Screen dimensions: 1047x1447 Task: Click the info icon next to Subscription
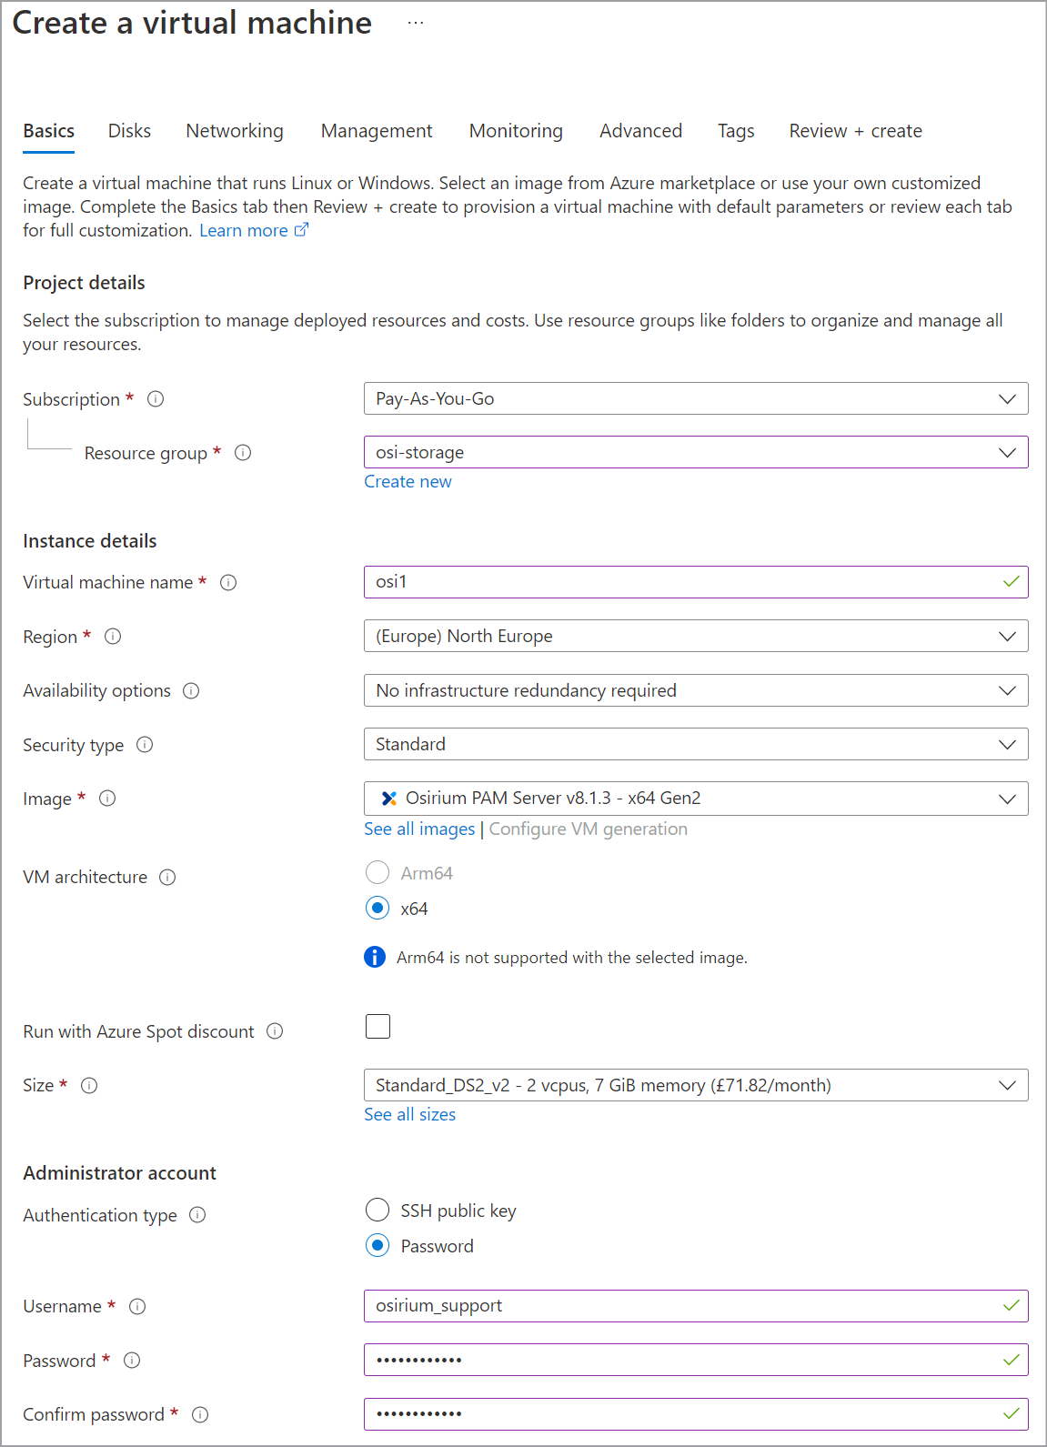click(x=156, y=399)
